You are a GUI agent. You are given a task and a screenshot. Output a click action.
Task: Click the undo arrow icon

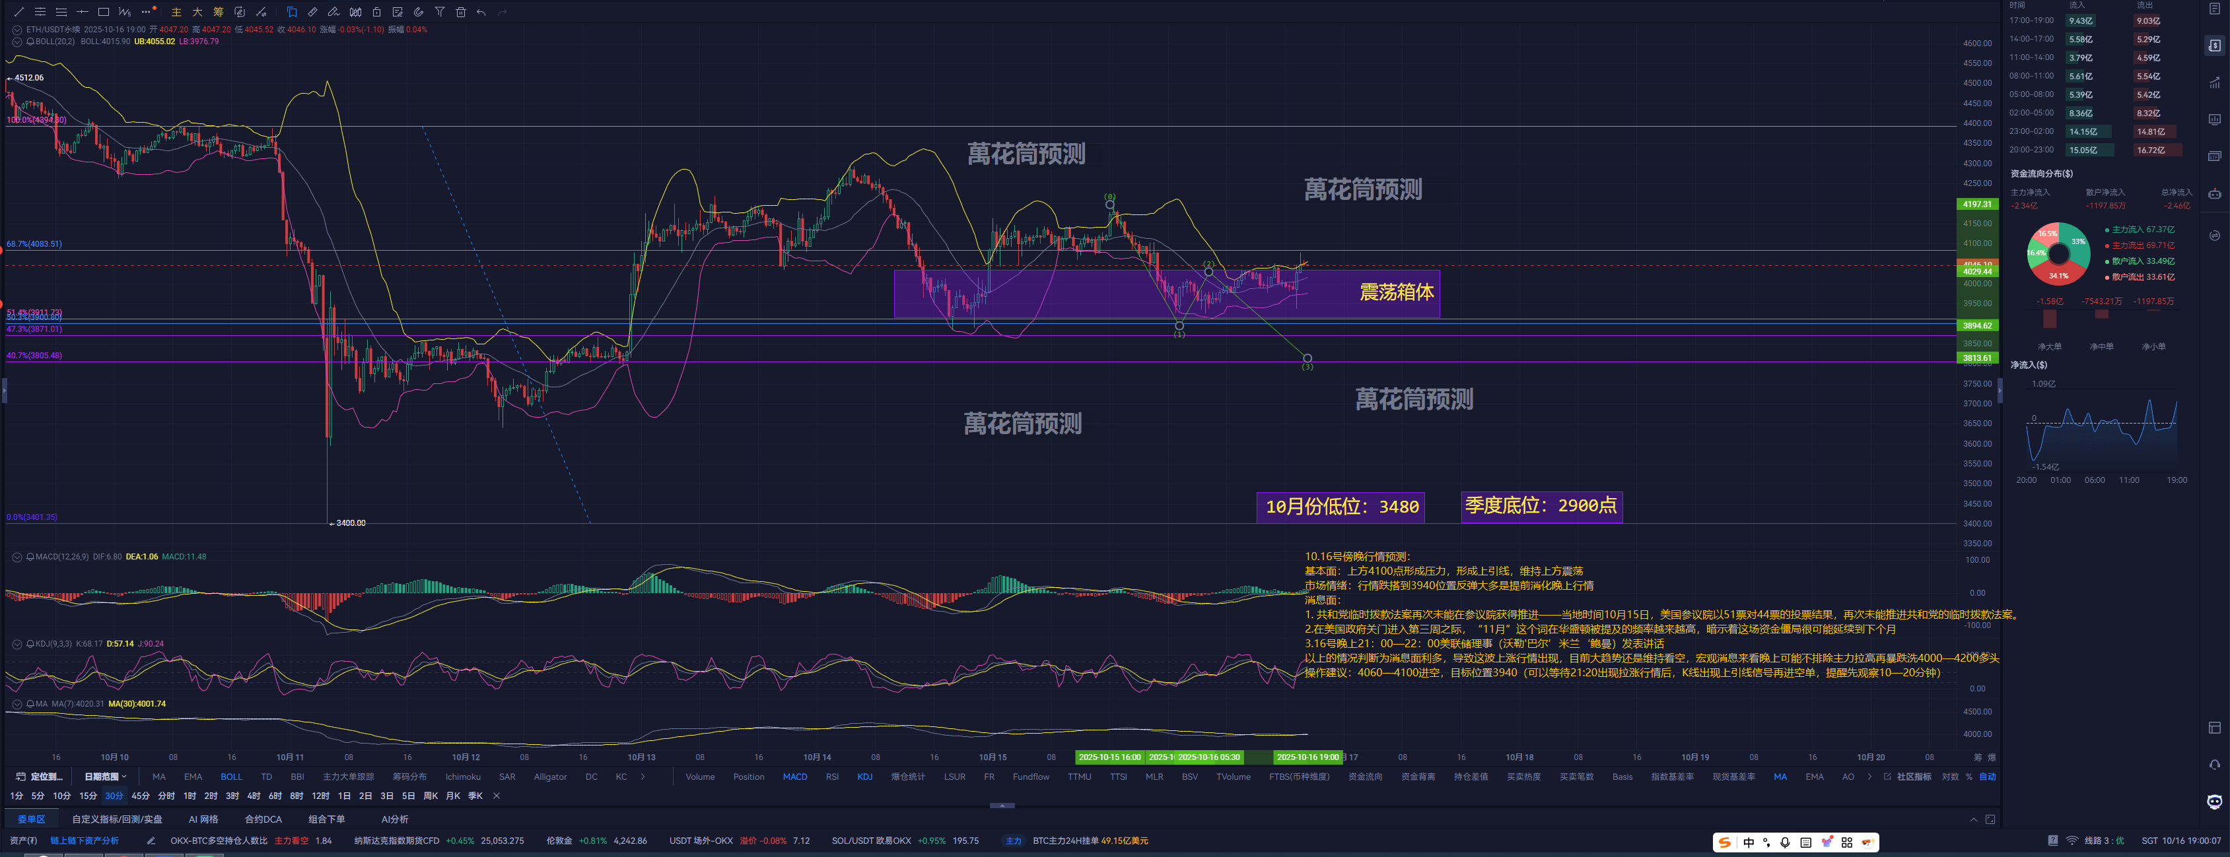(x=481, y=12)
